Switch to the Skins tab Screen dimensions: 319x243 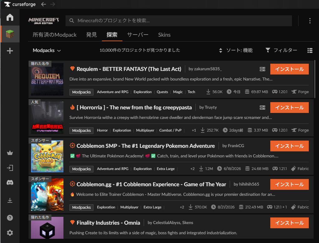tap(164, 35)
